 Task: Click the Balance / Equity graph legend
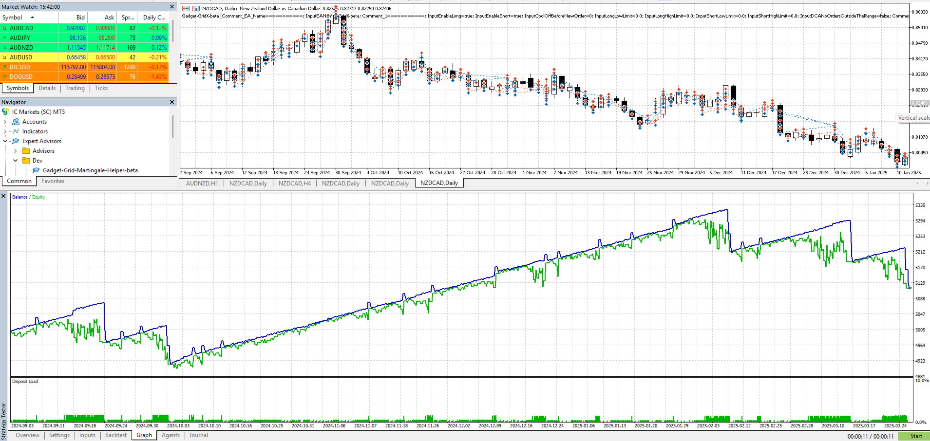pyautogui.click(x=29, y=197)
